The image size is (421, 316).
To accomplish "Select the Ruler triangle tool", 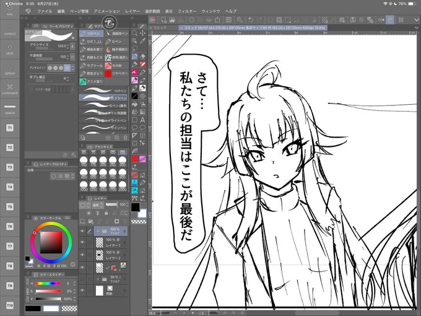I will point(134,136).
